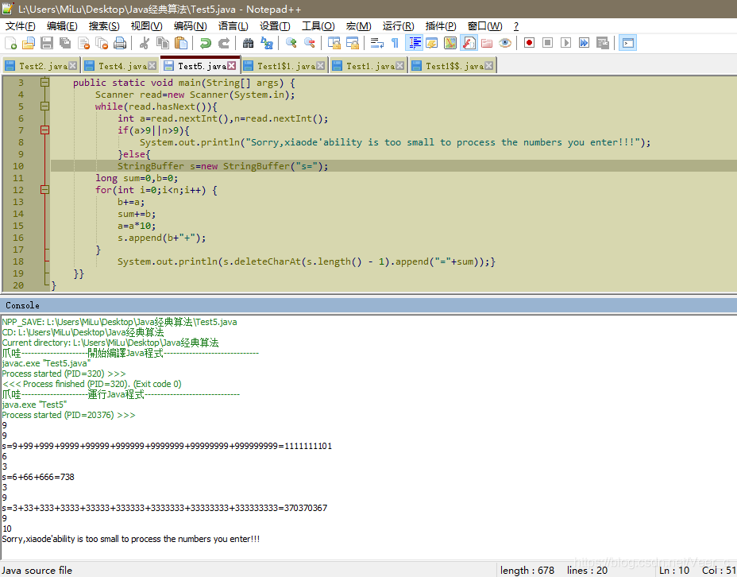The image size is (737, 577).
Task: Open the 插件(P) menu
Action: click(441, 26)
